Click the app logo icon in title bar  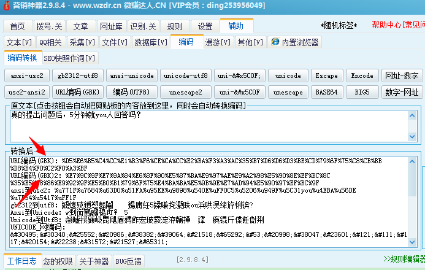[x=6, y=5]
